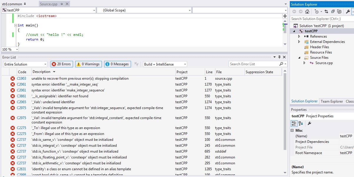
Task: Click the pin icon on Error List panel
Action: point(279,57)
